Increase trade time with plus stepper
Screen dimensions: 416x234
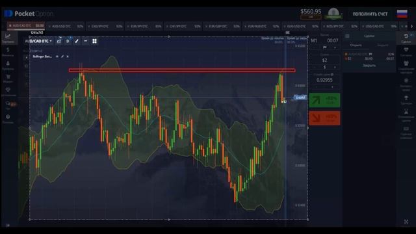click(x=335, y=47)
